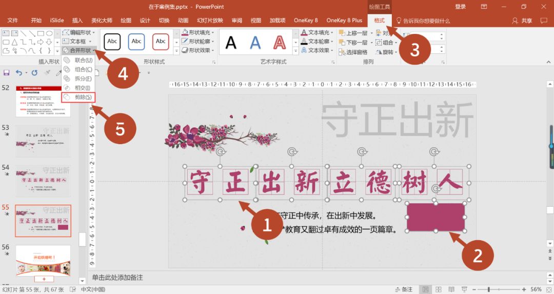Apply the red outlined A WordArt style
This screenshot has width=554, height=294.
click(280, 43)
